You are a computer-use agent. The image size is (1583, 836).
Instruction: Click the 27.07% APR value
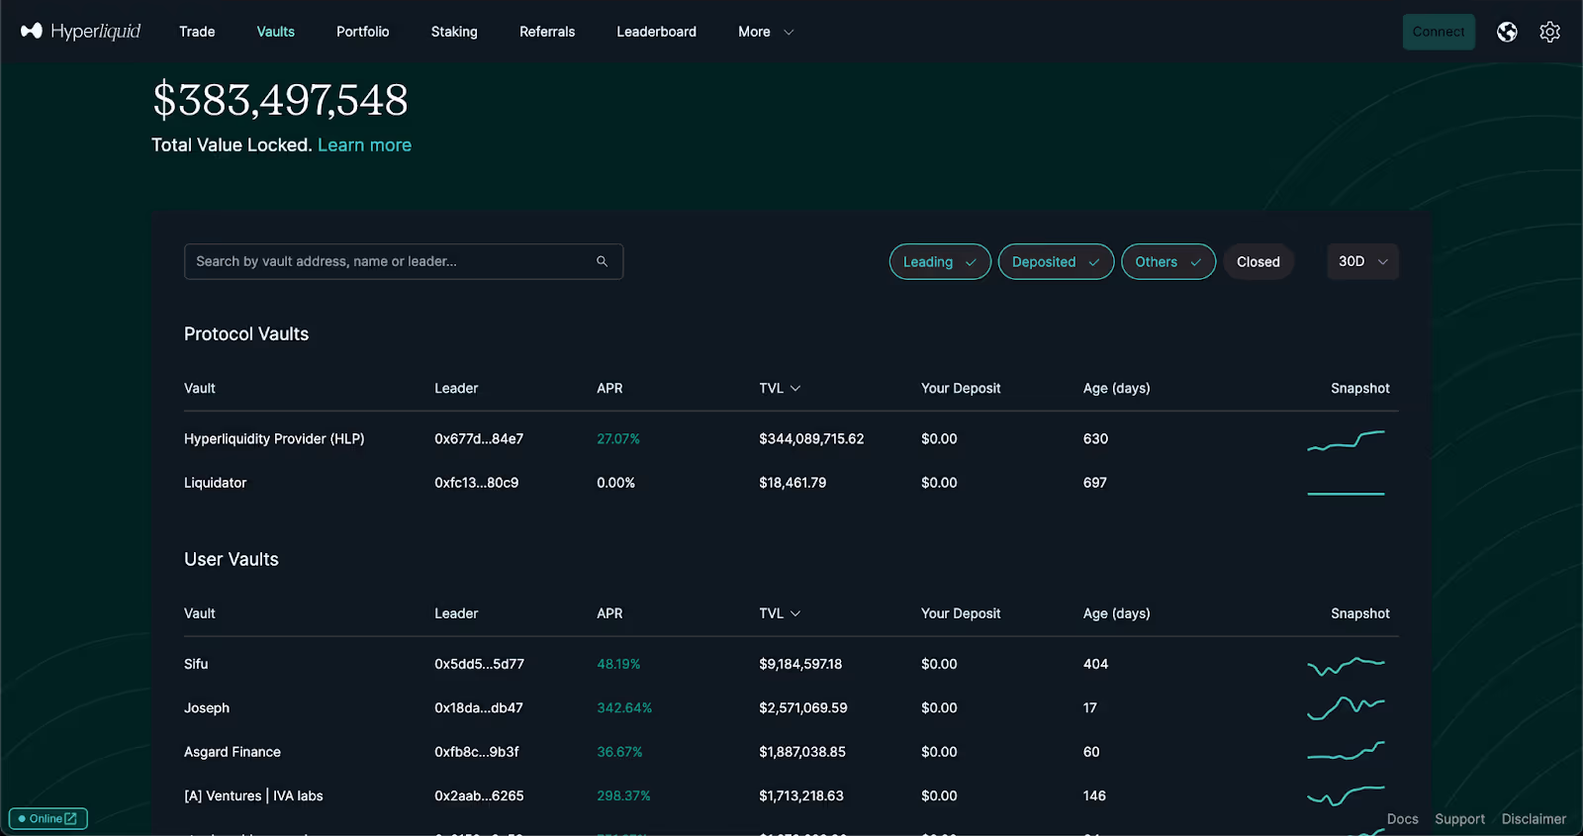618,438
